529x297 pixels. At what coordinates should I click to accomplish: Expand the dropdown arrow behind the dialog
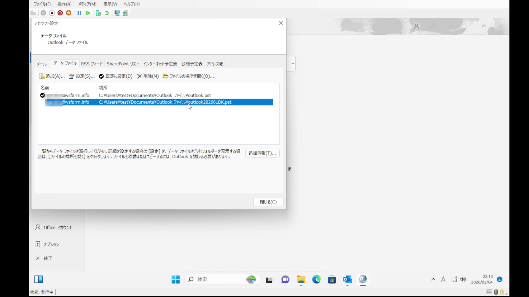[x=293, y=64]
